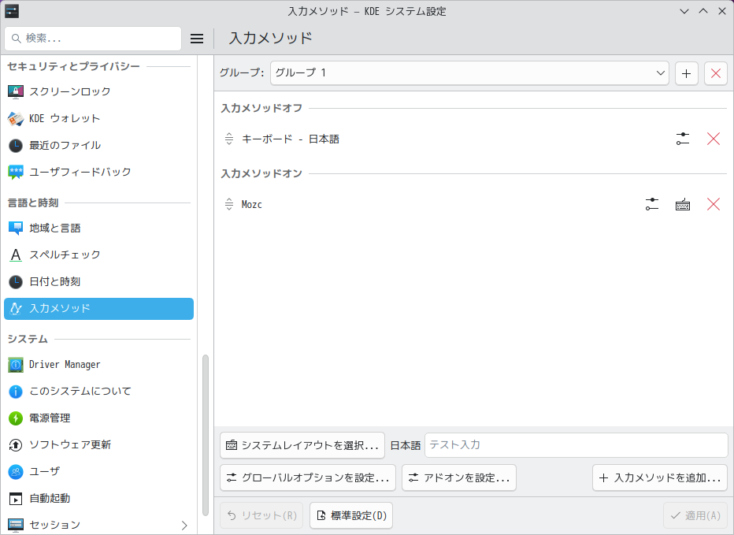Open the hamburger menu next to search
This screenshot has height=535, width=734.
coord(197,39)
